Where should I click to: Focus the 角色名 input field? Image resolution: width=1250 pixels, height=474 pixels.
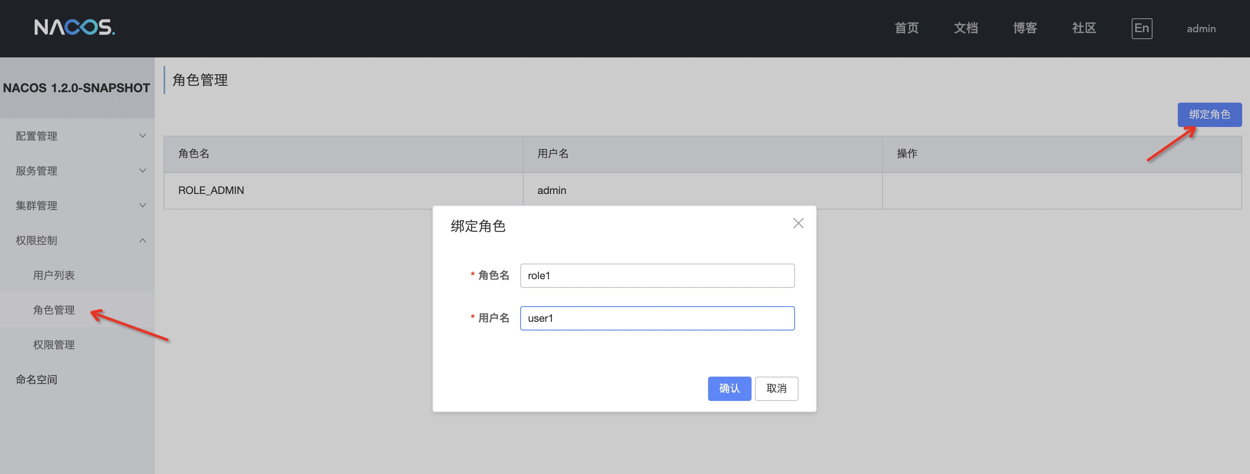(x=657, y=276)
